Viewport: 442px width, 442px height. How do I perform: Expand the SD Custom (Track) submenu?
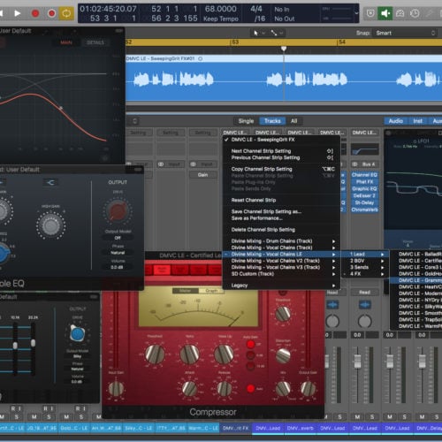click(x=281, y=274)
